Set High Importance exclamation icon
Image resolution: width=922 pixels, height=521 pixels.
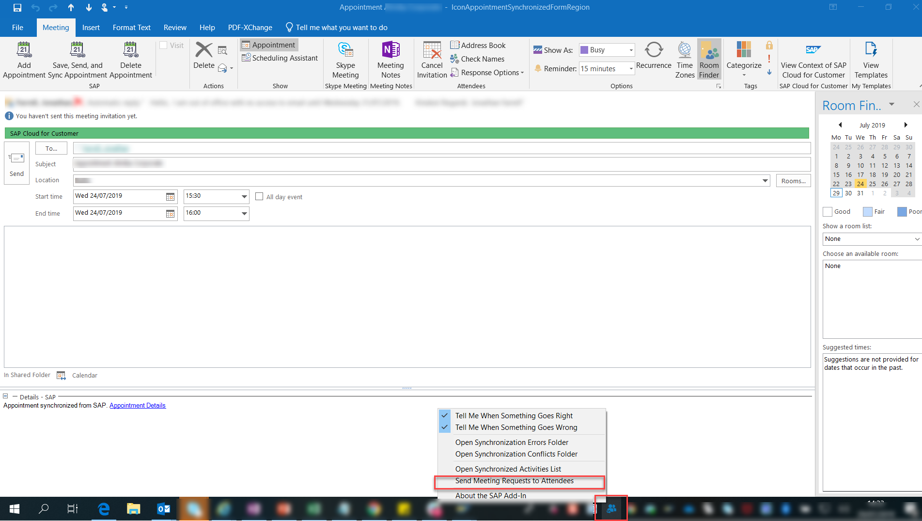(769, 59)
